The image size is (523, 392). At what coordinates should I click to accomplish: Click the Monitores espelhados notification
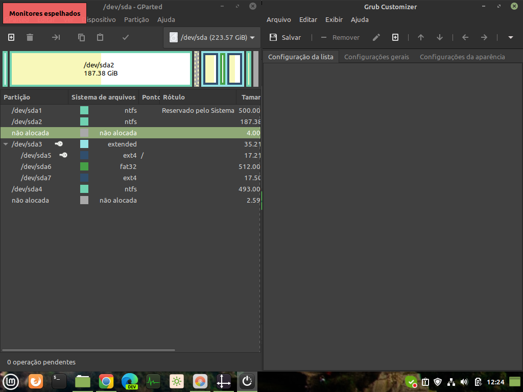[x=45, y=13]
